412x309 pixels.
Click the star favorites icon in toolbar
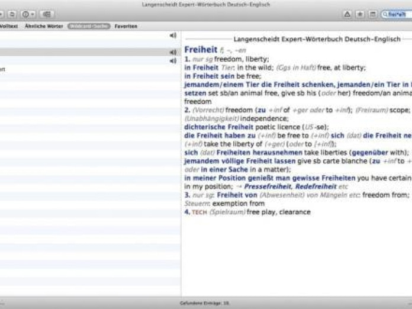point(360,14)
